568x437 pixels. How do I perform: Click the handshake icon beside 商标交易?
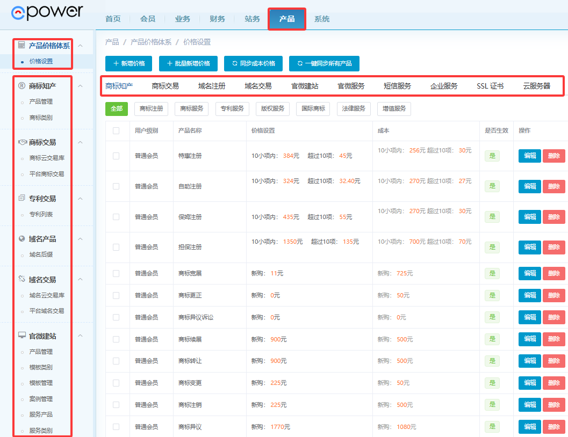click(22, 142)
